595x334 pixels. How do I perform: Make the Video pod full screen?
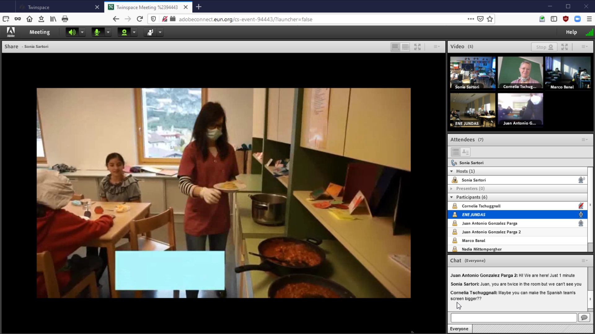[565, 47]
